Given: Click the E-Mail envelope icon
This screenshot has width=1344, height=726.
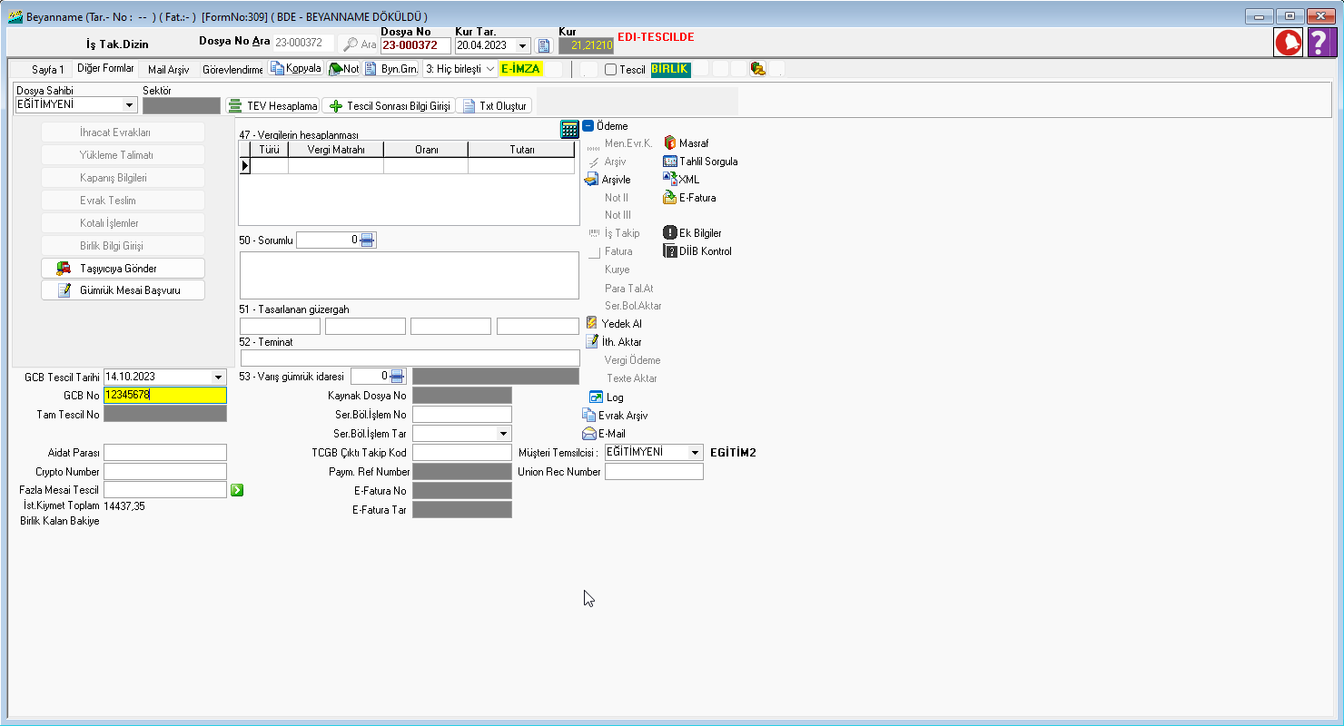Looking at the screenshot, I should (589, 434).
